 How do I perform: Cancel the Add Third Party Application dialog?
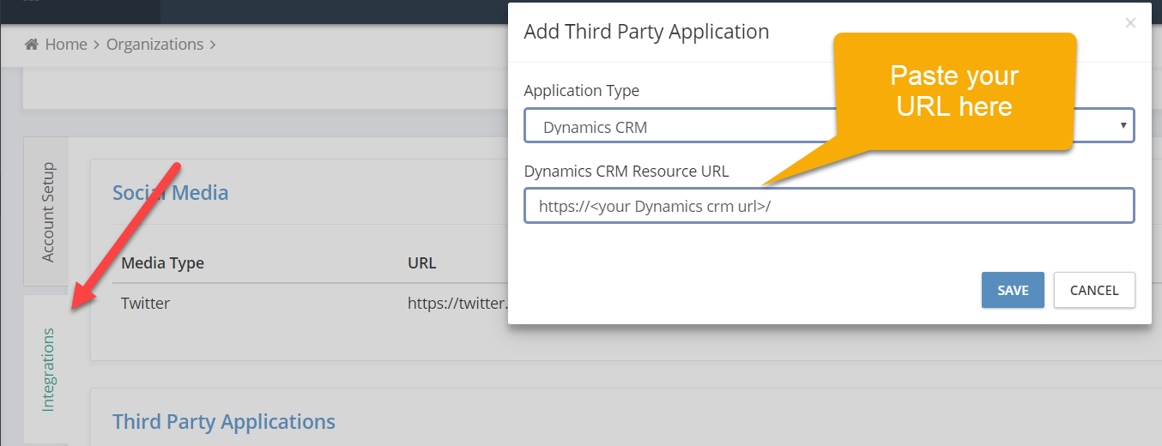(x=1094, y=290)
